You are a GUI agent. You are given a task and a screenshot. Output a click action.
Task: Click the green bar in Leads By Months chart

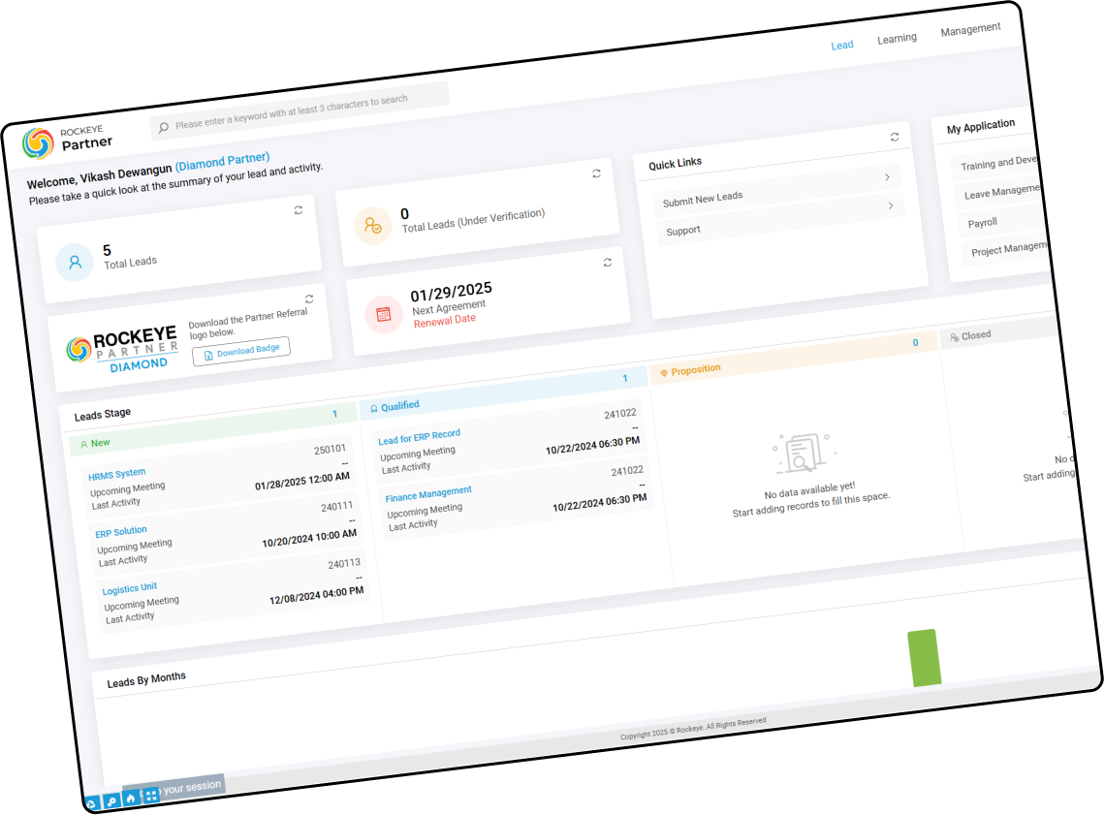[x=925, y=657]
